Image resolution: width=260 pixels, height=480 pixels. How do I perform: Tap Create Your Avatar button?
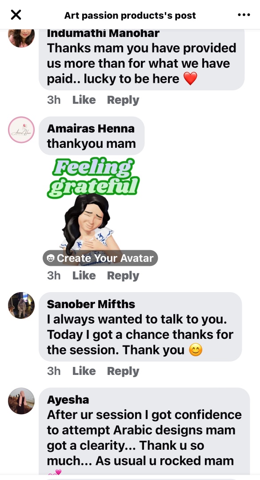tap(100, 258)
